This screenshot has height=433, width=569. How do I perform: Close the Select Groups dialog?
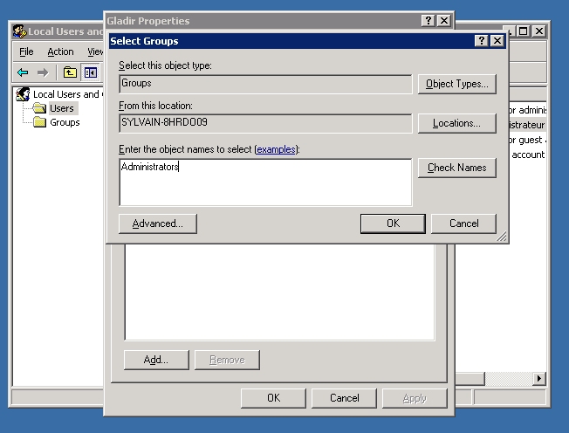pos(497,41)
